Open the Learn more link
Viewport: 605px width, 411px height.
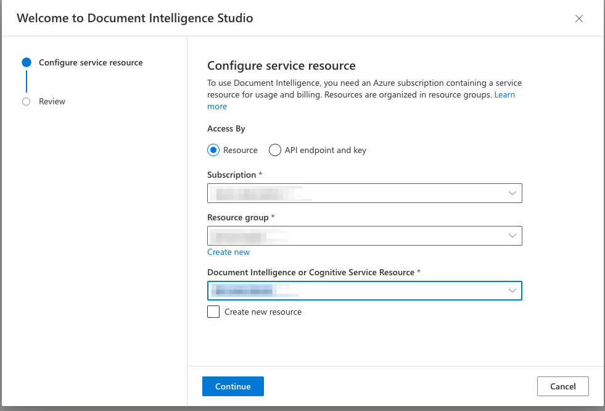point(504,94)
